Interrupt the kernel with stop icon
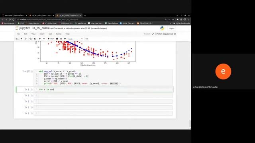The width and height of the screenshot is (255, 143). pyautogui.click(x=57, y=39)
